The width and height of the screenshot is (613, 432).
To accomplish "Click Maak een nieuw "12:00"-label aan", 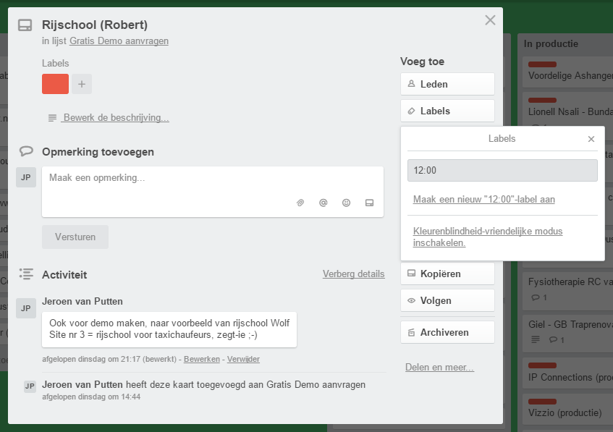I will coord(484,200).
